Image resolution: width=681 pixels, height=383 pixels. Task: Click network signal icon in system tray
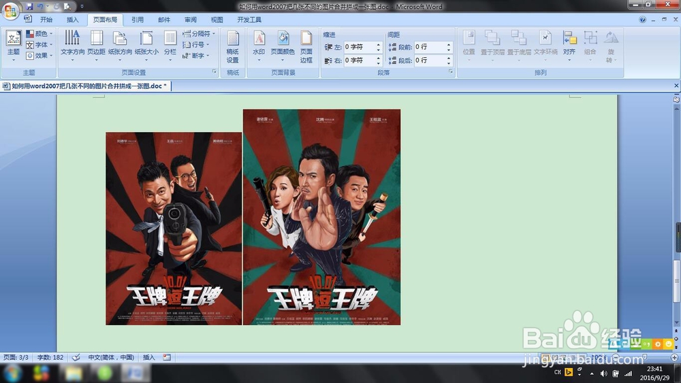pos(628,373)
